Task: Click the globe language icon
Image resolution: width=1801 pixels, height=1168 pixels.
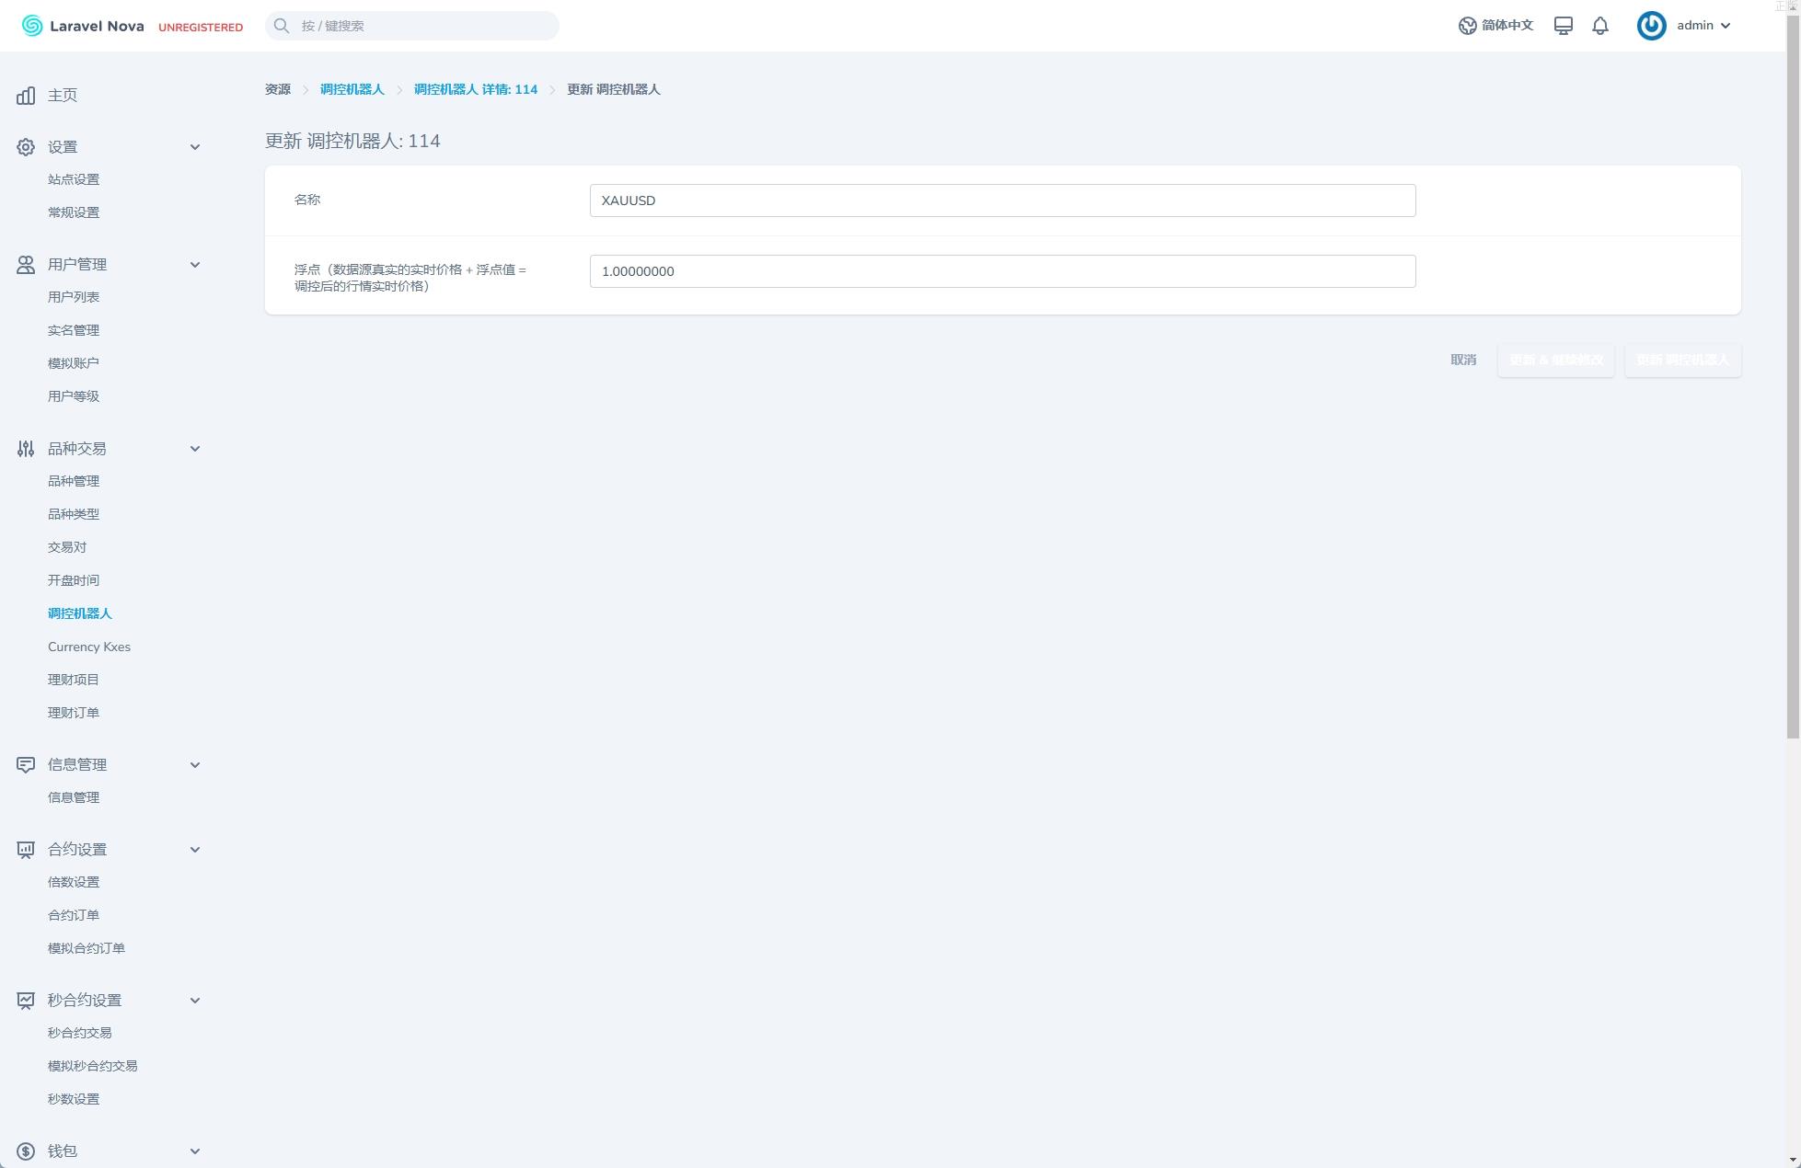Action: (x=1468, y=26)
